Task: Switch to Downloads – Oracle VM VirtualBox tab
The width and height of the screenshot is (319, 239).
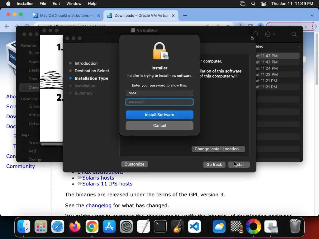Action: pos(141,16)
